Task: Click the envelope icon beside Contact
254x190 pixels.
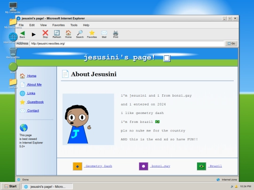Action: click(x=23, y=111)
